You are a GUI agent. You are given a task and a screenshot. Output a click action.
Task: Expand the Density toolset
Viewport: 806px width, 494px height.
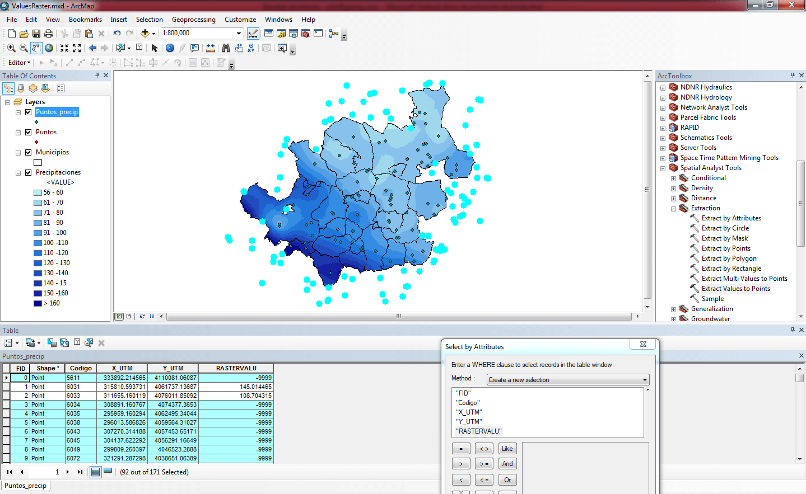673,189
